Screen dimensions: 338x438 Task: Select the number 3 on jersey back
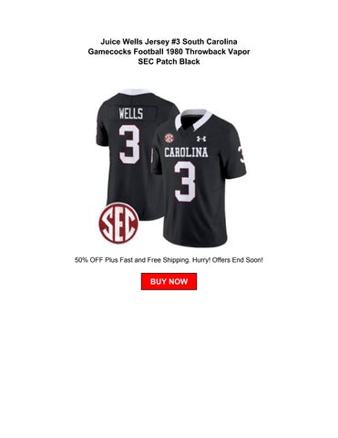[129, 144]
